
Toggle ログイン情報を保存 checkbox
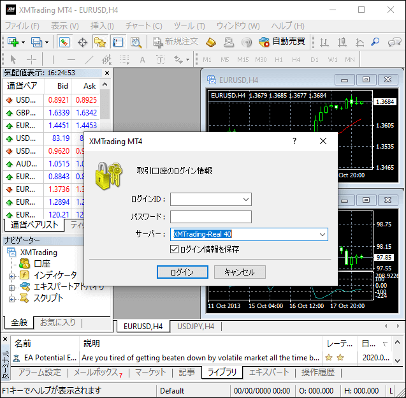(x=174, y=249)
